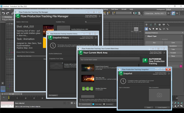Create a Box primitive button
This screenshot has height=113, width=184.
click(154, 43)
